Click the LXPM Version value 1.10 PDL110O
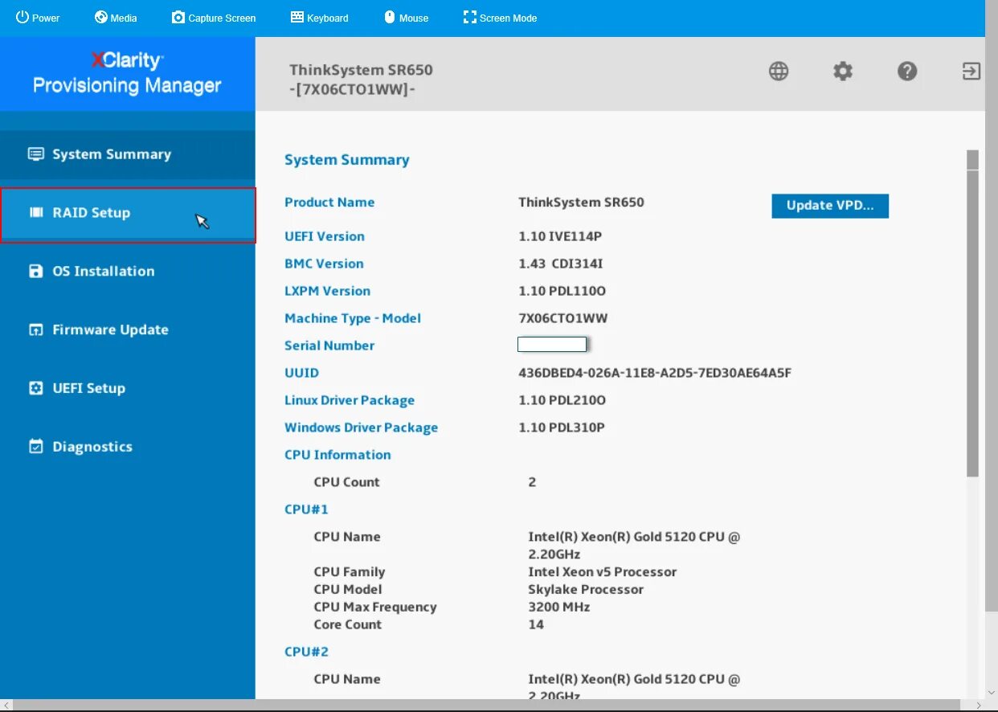 tap(562, 291)
